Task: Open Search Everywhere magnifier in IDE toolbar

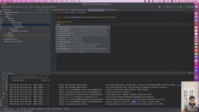Action: click(187, 7)
